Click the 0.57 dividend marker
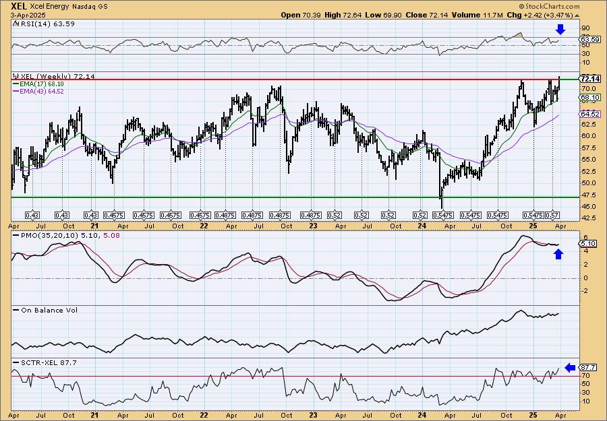Screen dimensions: 607x421 (552, 215)
